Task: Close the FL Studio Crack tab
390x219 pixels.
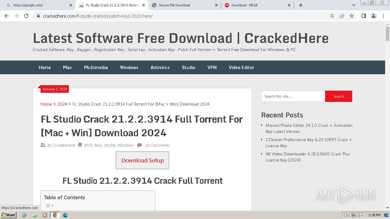Action: point(144,5)
